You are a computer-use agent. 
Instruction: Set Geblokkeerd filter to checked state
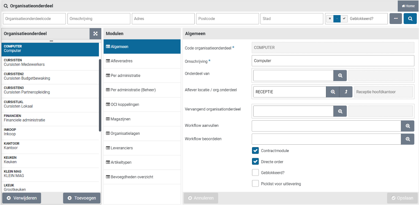tap(344, 18)
